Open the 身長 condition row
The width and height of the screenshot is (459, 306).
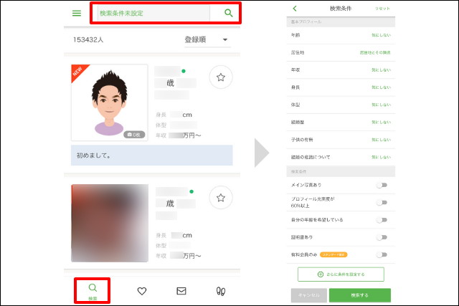[341, 87]
